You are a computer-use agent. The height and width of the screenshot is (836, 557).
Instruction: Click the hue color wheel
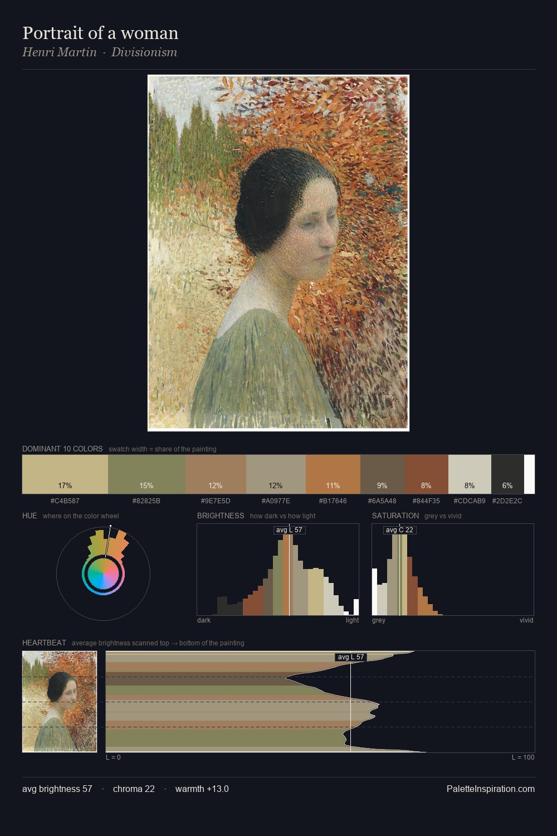tap(103, 573)
